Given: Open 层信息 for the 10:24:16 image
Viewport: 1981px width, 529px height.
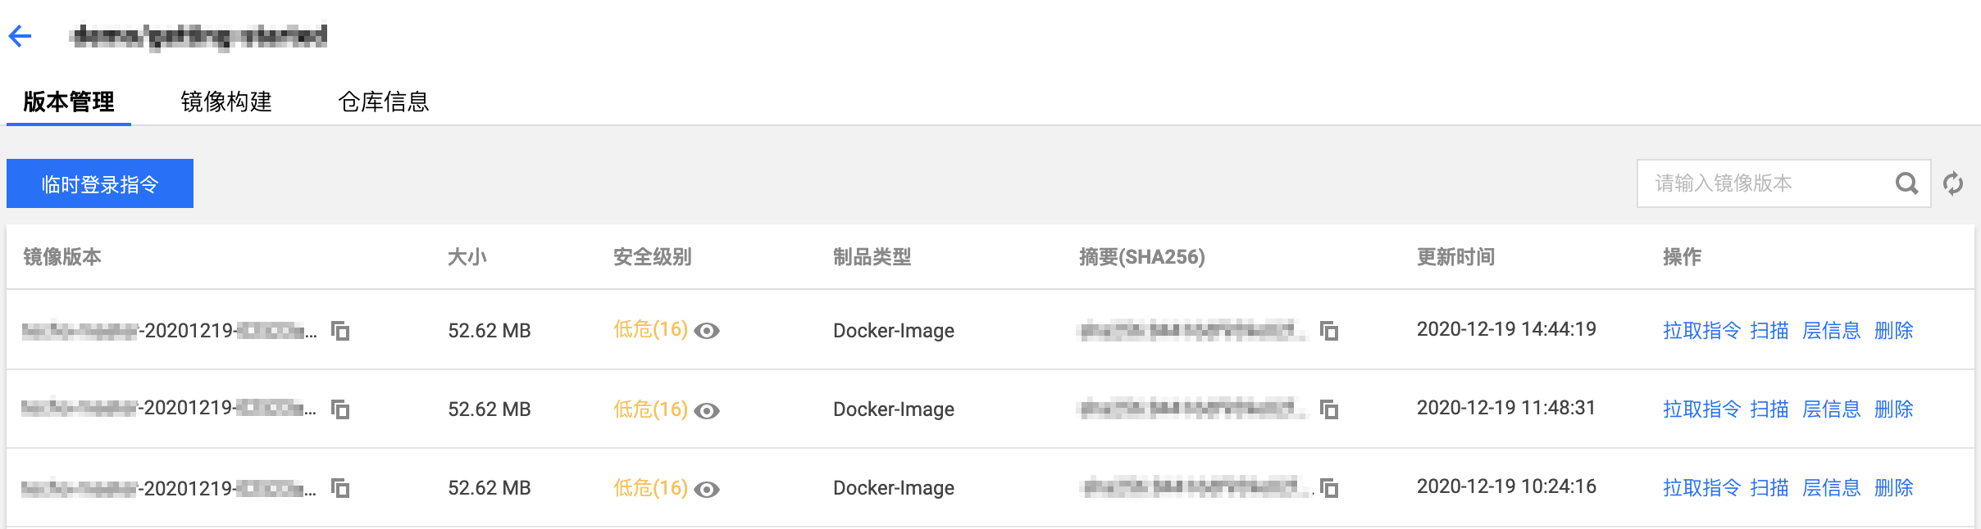Looking at the screenshot, I should click(1832, 488).
